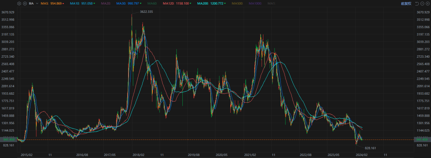431x158 pixels.
Task: Toggle the MA30 line label
Action: pos(129,4)
